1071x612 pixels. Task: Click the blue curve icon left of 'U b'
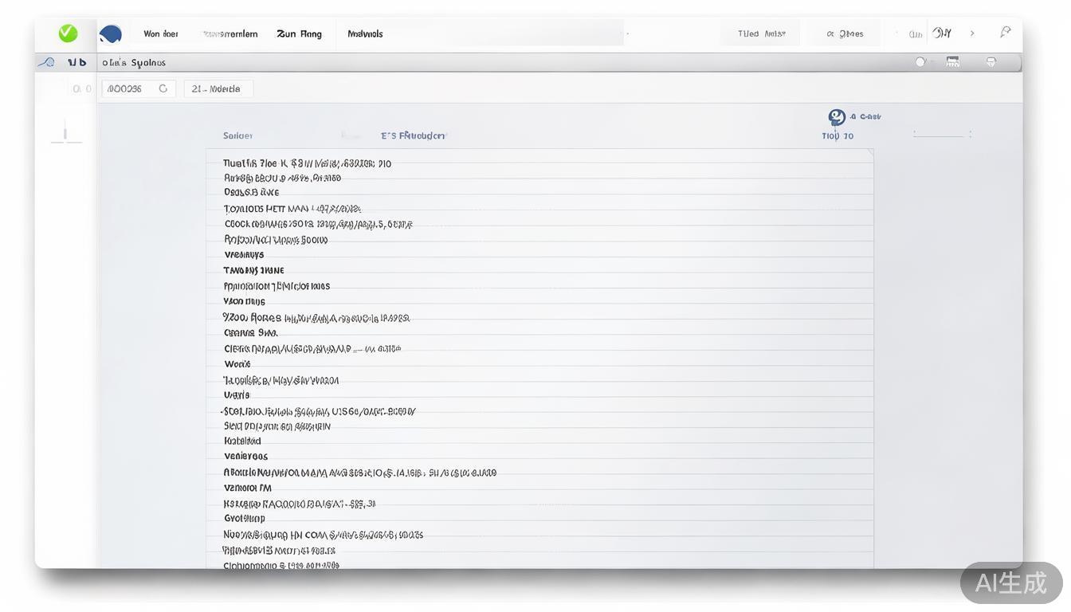point(47,62)
